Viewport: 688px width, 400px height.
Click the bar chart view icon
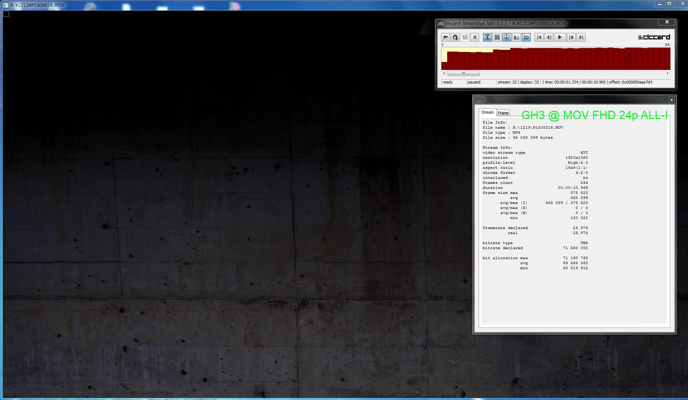tap(516, 37)
